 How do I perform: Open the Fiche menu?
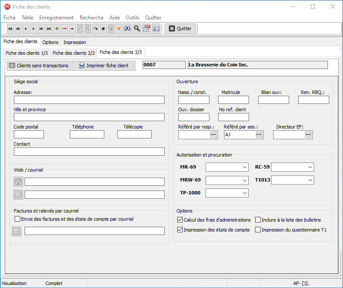9,18
